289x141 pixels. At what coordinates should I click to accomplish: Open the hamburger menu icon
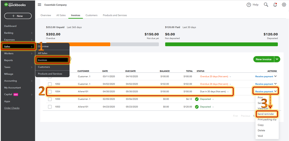39,5
